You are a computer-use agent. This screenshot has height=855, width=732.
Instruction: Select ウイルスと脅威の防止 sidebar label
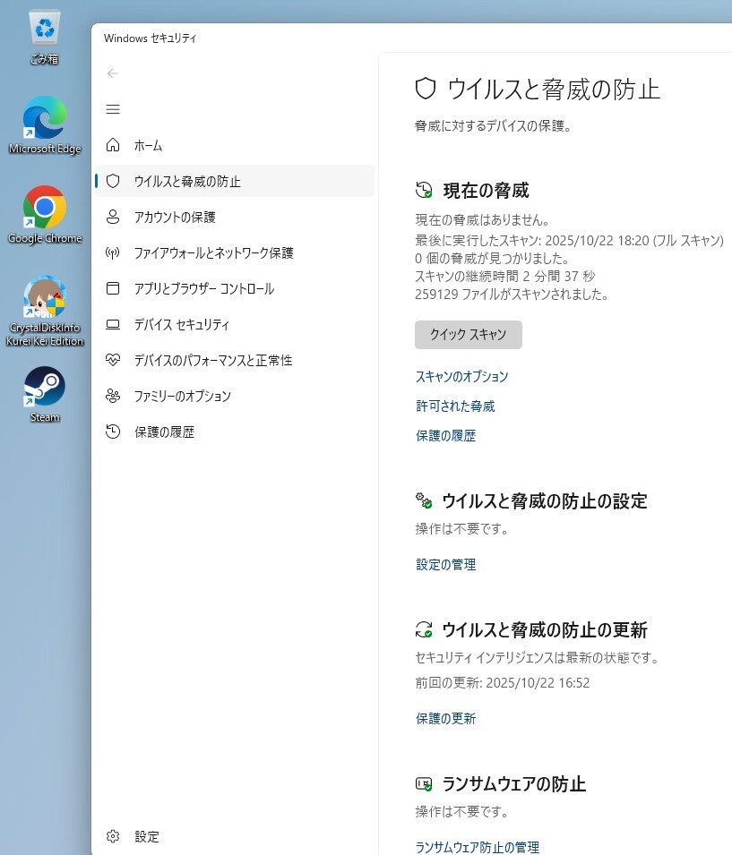point(187,182)
